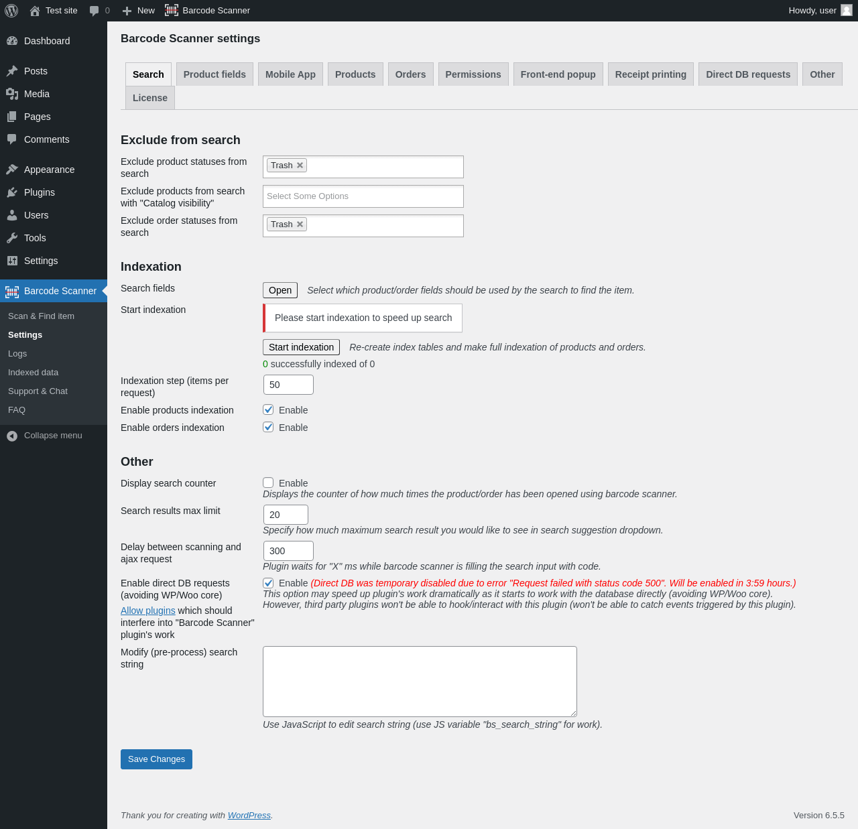Screen dimensions: 858x829
Task: Click the Collapse menu arrow icon
Action: click(12, 436)
